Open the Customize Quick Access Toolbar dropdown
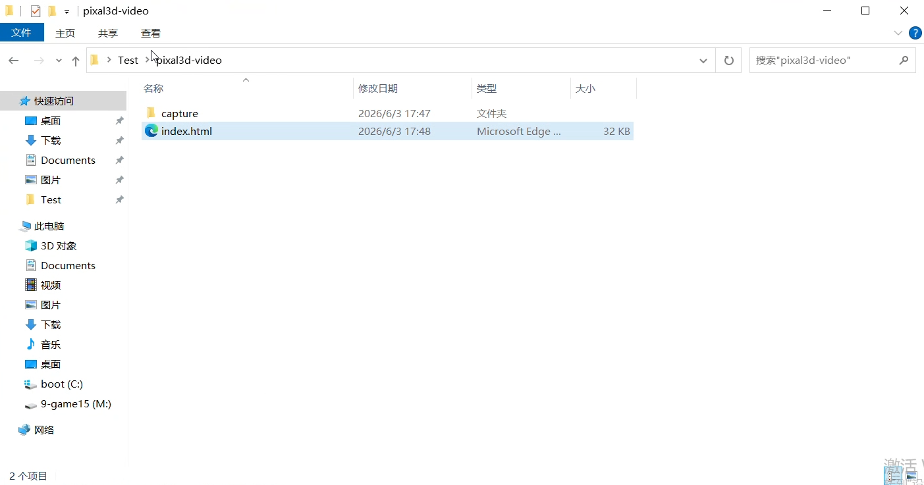 point(67,12)
